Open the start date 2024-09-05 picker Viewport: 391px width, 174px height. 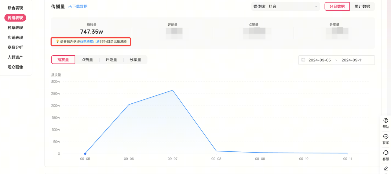point(320,60)
